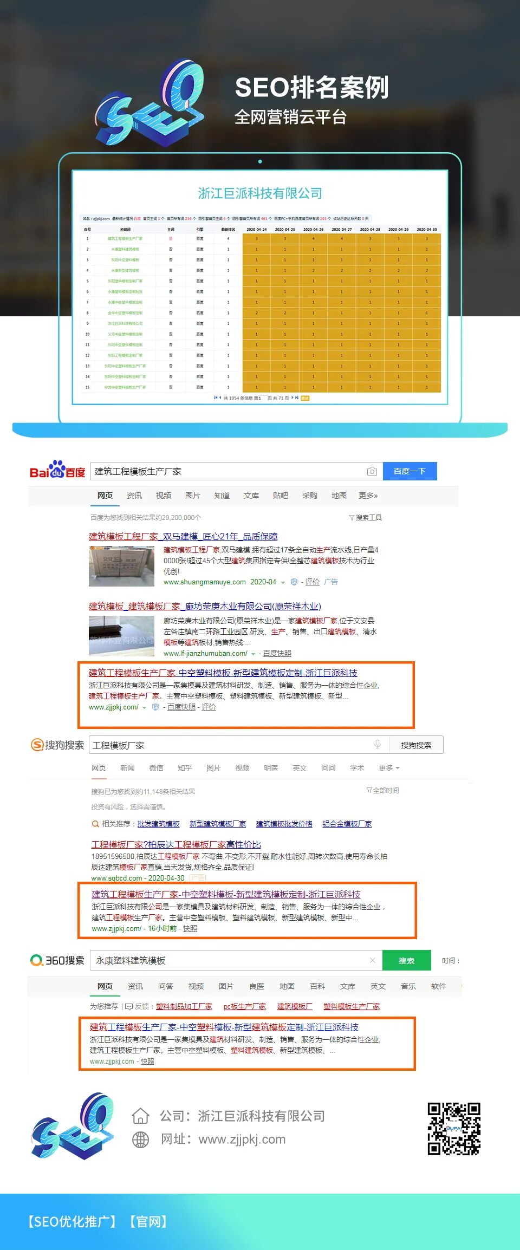Click the camera icon in Baidu search box
The height and width of the screenshot is (1250, 520).
[372, 471]
